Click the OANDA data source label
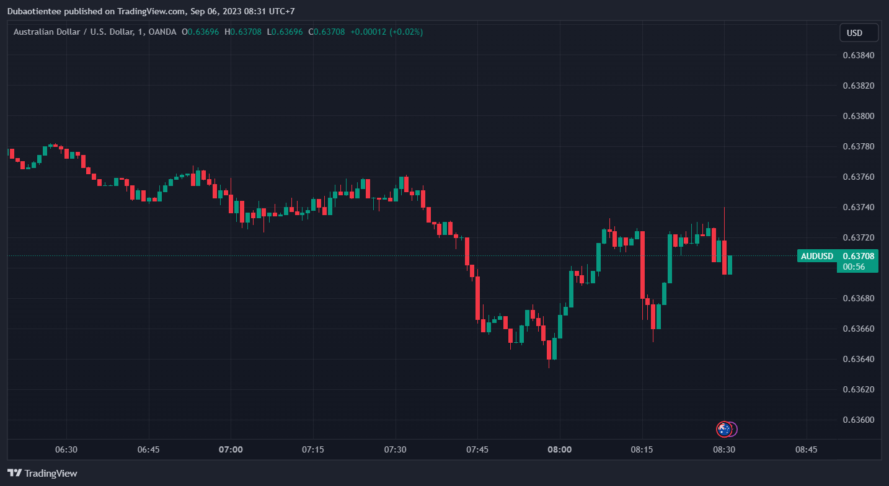Screen dimensions: 889x486 click(163, 32)
